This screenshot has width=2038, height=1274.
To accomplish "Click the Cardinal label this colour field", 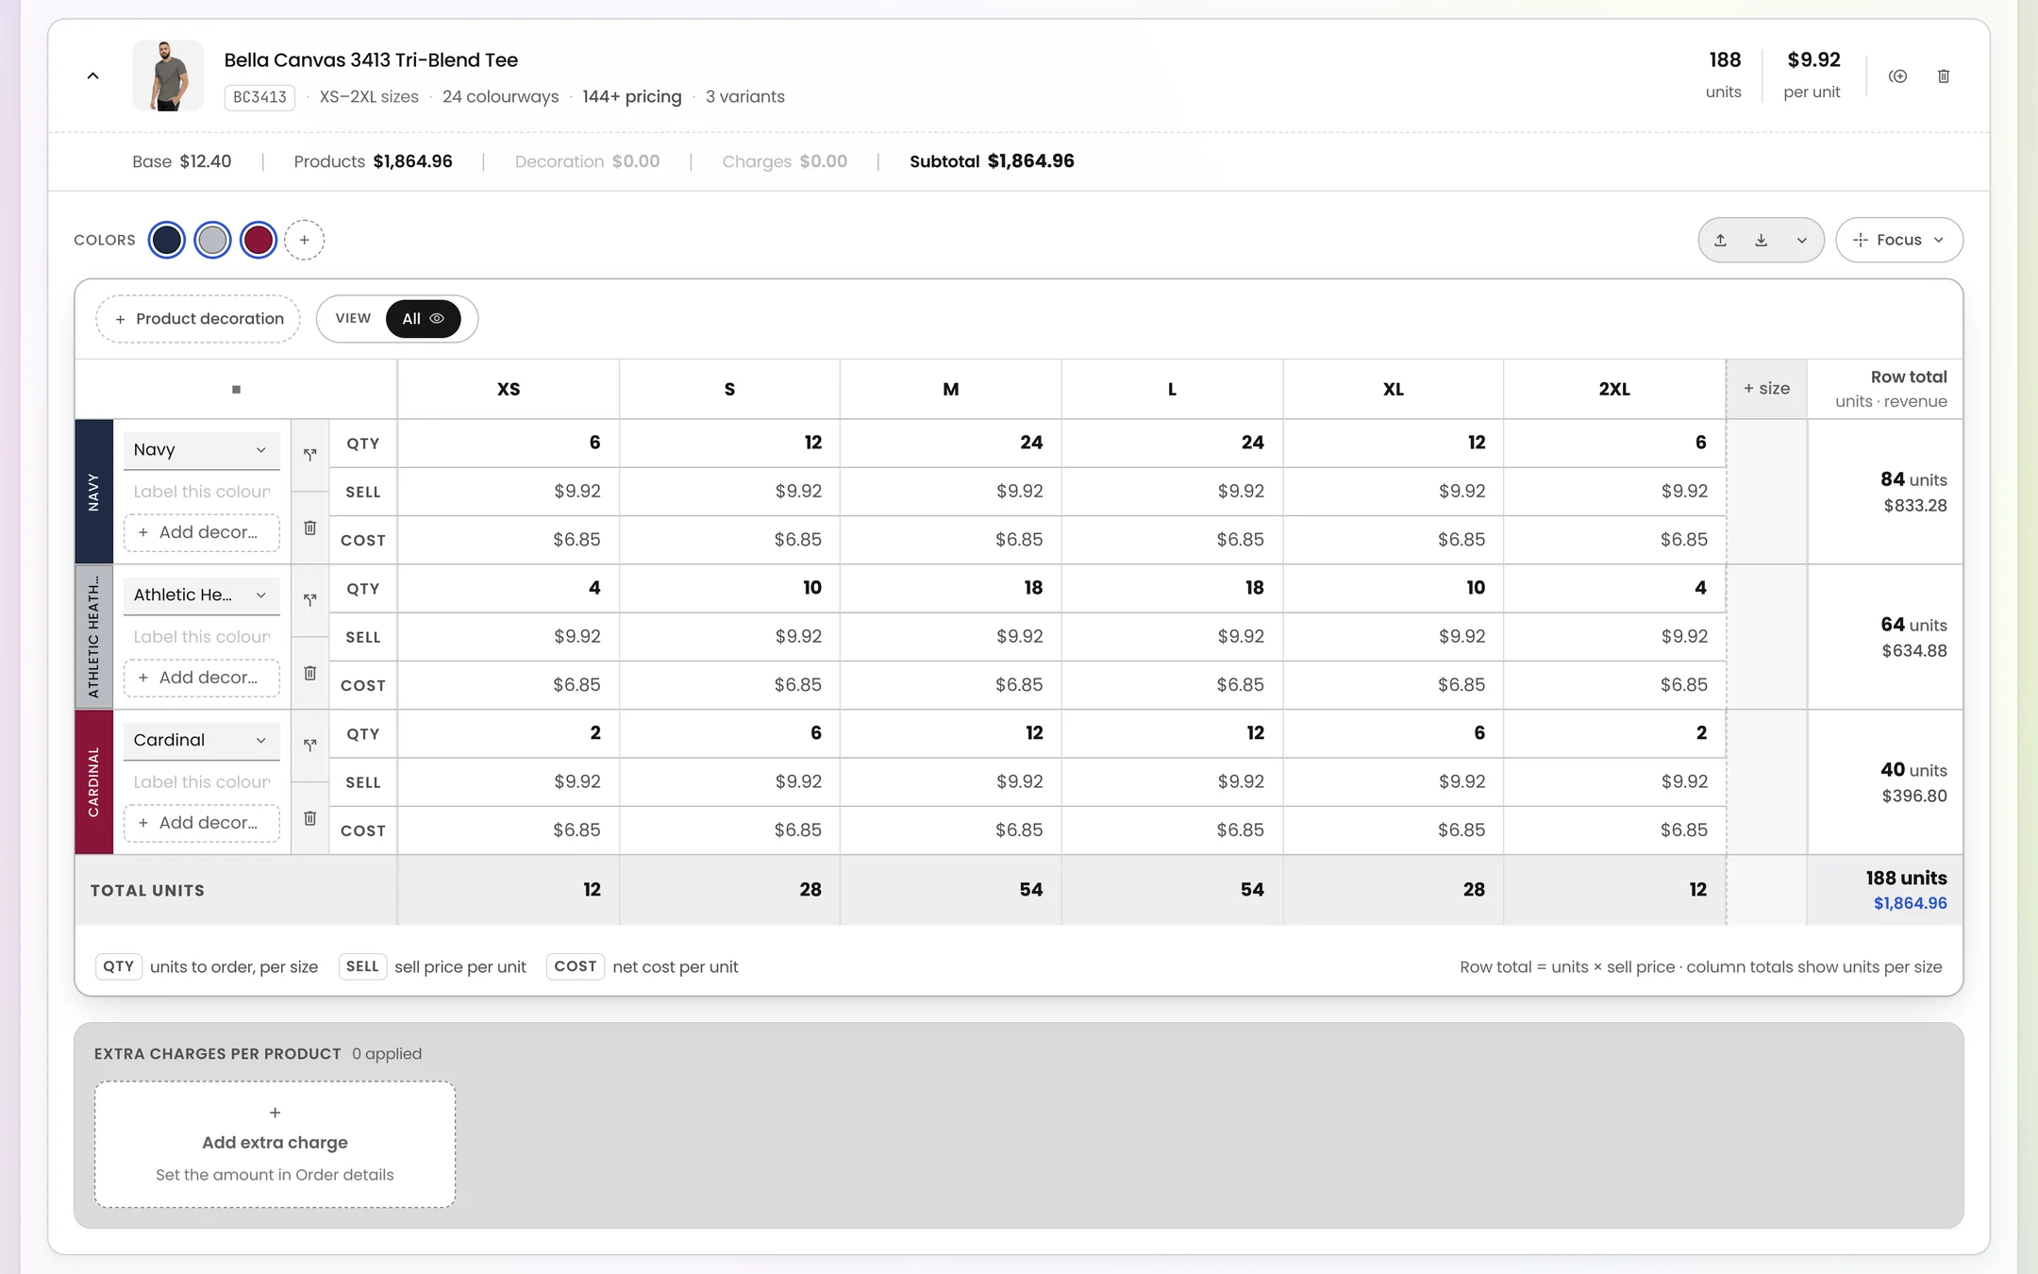I will click(x=201, y=782).
